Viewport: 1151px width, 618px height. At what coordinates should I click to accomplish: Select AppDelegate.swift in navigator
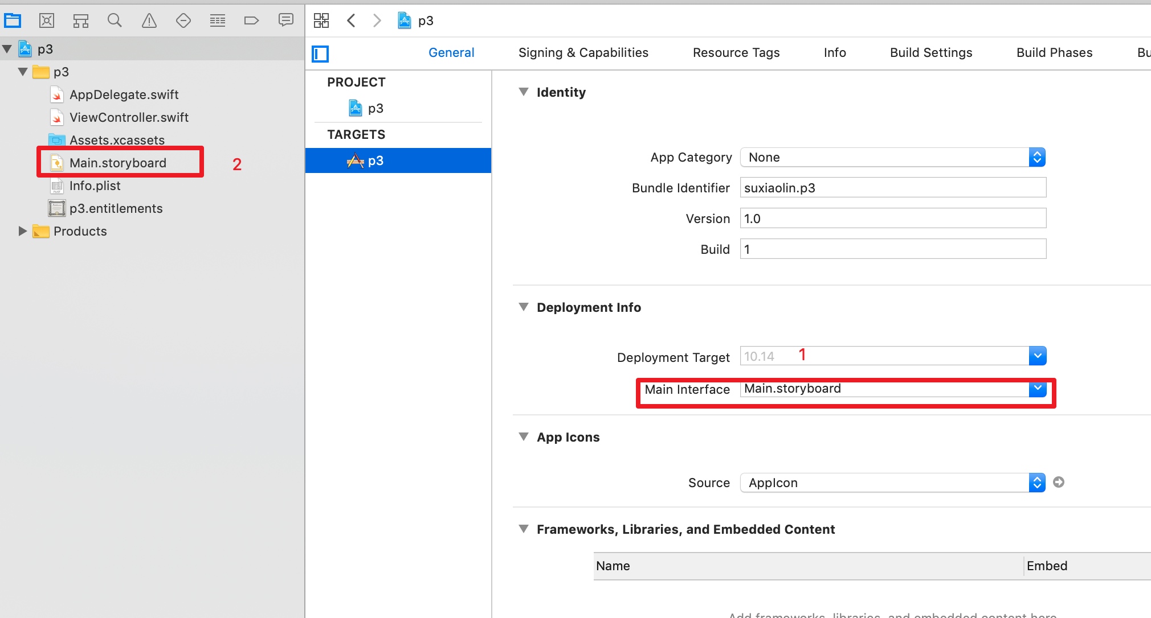click(124, 94)
